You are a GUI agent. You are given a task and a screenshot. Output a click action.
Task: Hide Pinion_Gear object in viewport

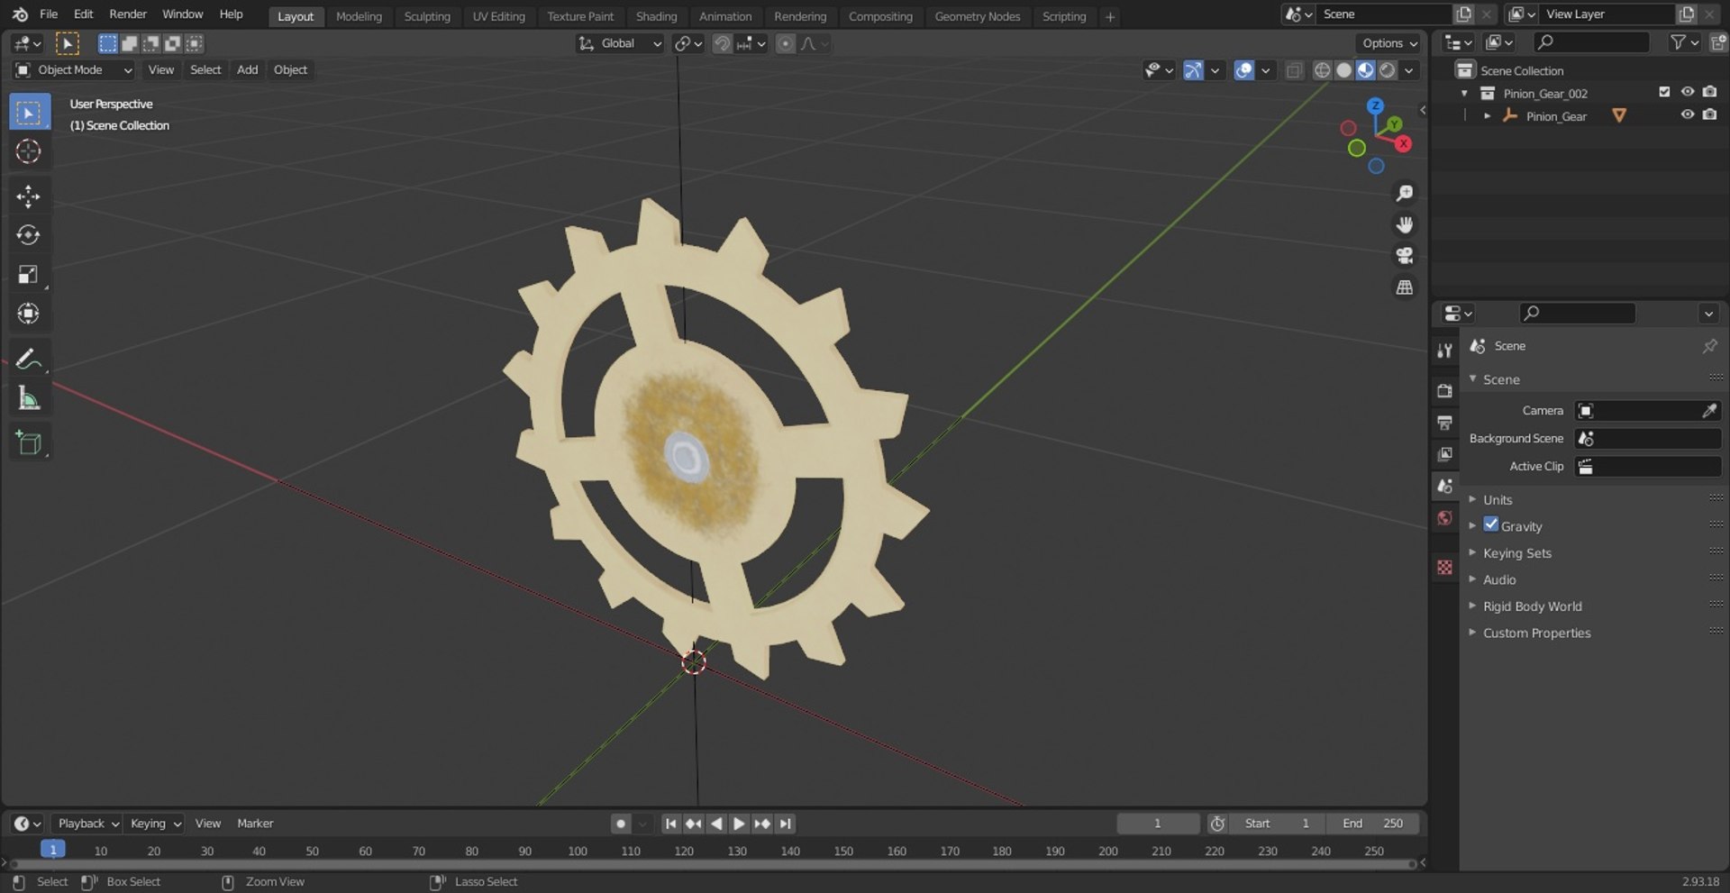[x=1687, y=115]
